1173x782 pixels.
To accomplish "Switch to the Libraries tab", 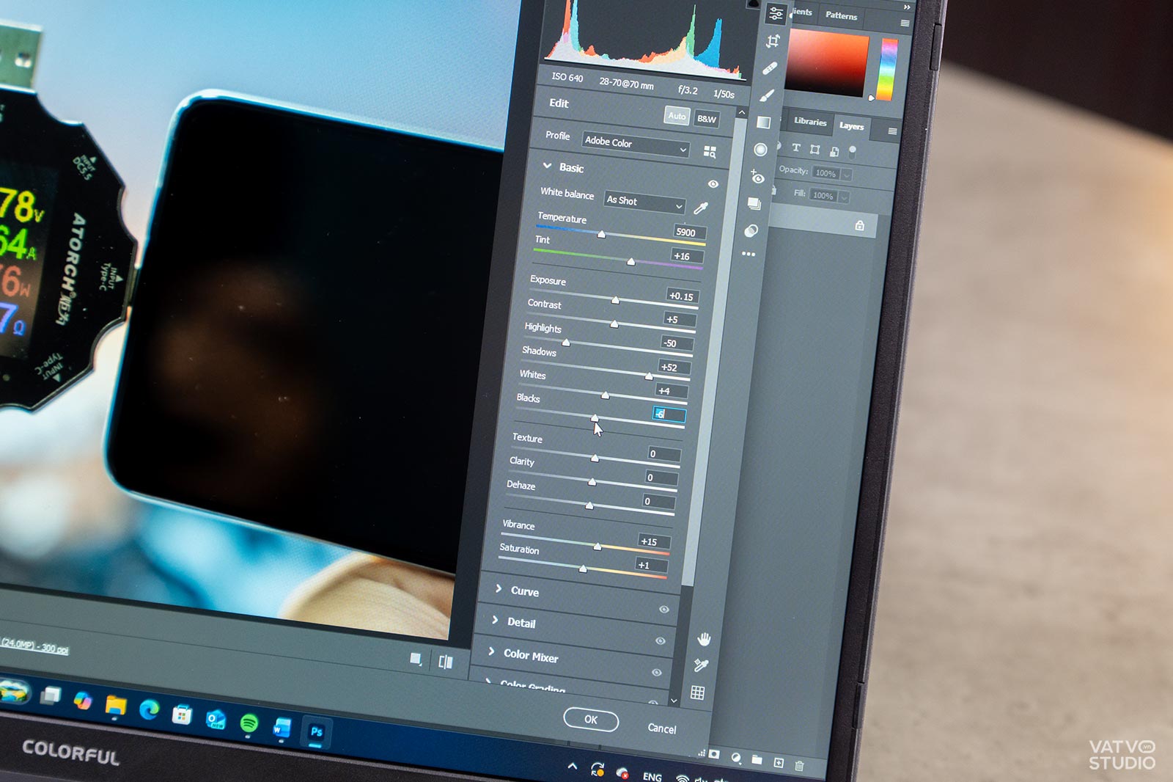I will (x=809, y=122).
